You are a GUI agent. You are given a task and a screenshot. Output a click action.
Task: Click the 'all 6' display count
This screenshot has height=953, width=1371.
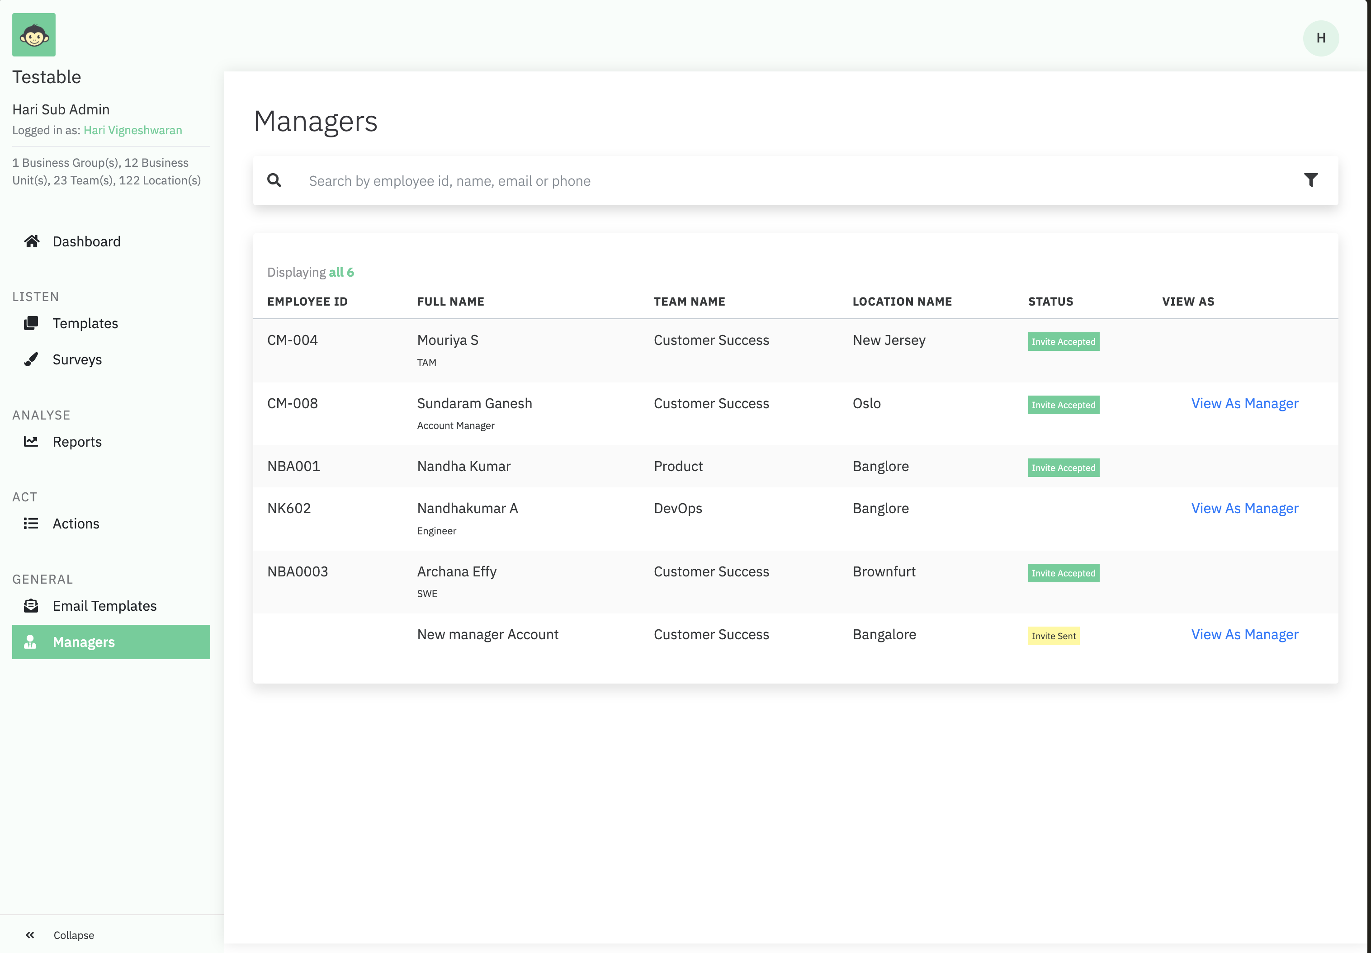coord(341,272)
